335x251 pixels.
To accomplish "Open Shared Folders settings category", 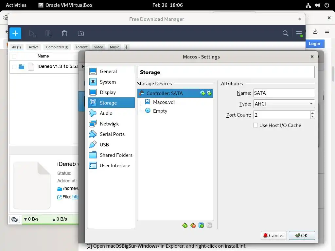I will tap(111, 155).
